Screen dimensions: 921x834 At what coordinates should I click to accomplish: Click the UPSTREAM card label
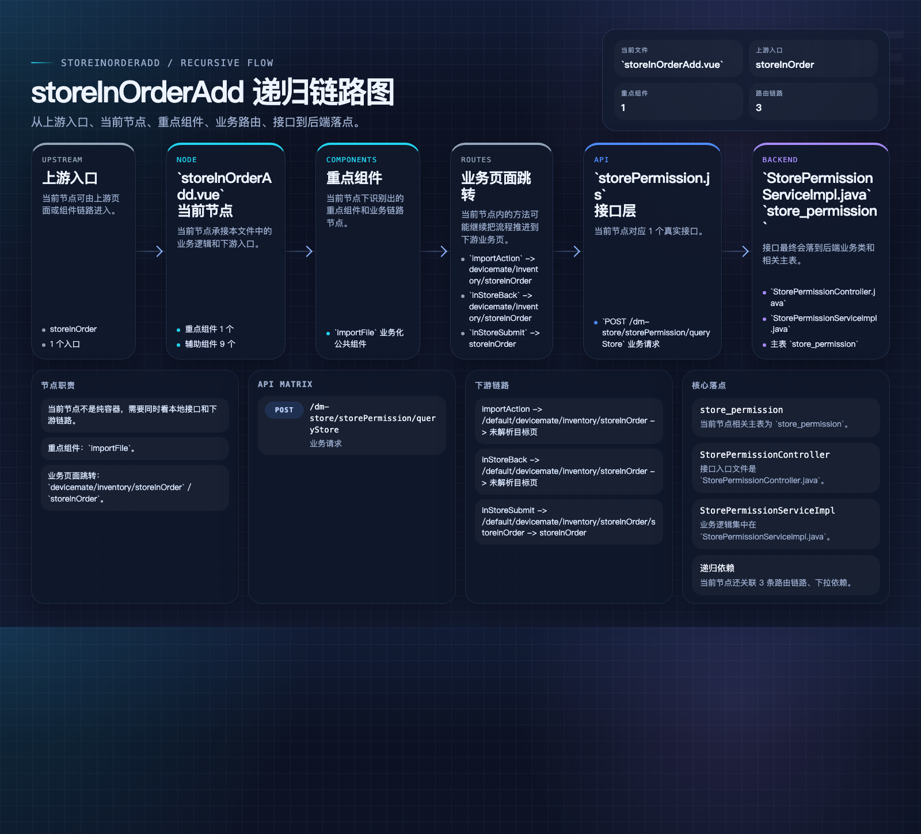(62, 160)
